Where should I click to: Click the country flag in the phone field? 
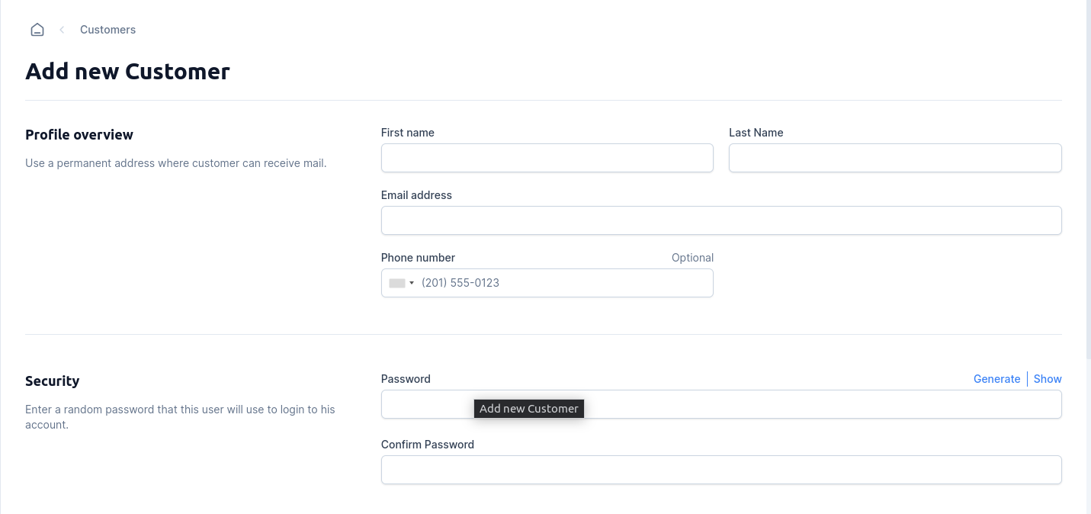(396, 283)
